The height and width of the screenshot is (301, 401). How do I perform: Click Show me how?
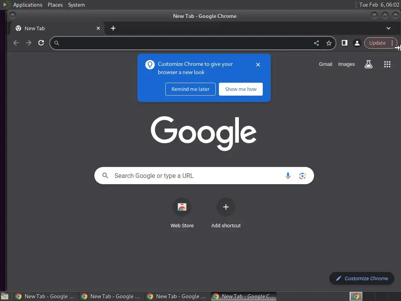tap(241, 89)
